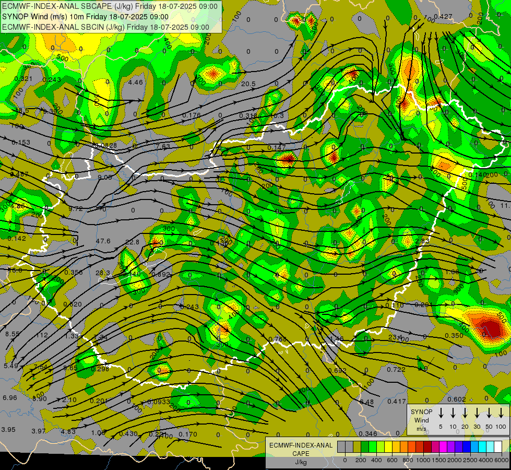
Task: Click the 20.5 value on the map
Action: (248, 84)
